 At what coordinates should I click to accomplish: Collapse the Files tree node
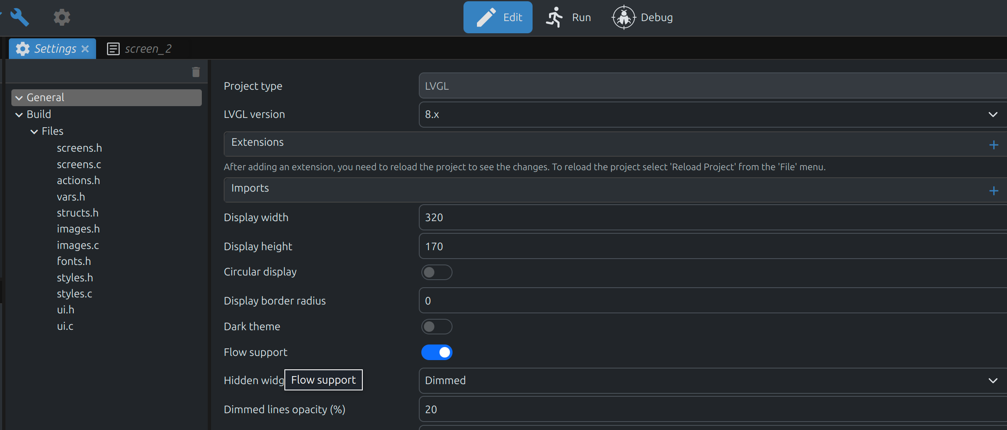click(x=34, y=131)
